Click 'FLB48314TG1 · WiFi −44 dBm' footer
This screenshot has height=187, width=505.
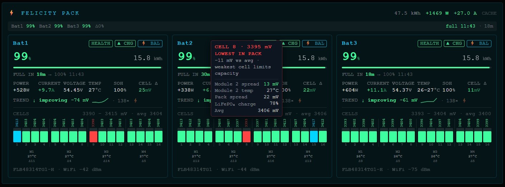click(x=218, y=169)
